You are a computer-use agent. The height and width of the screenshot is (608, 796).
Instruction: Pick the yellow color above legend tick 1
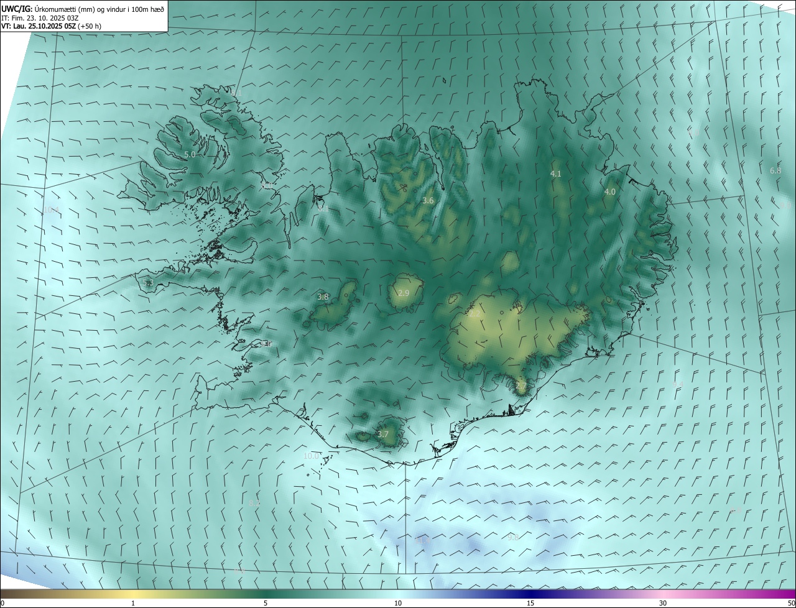tap(133, 594)
